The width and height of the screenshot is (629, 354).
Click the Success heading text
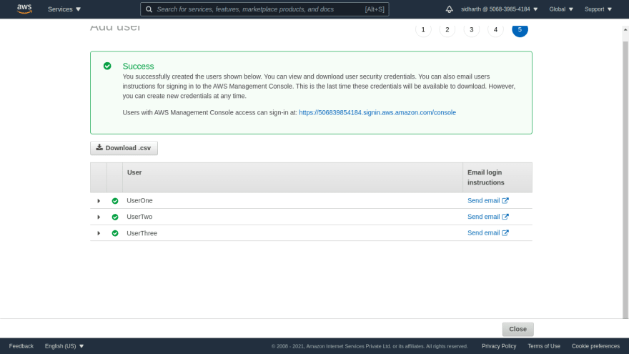tap(139, 67)
